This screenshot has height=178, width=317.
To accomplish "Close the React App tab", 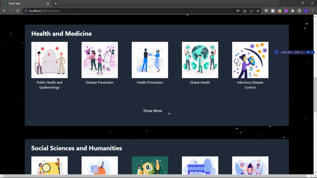I will (48, 4).
